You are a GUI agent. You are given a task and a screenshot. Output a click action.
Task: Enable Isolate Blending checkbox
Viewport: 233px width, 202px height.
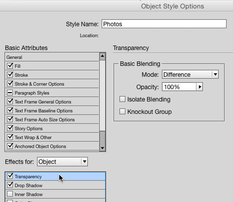122,99
